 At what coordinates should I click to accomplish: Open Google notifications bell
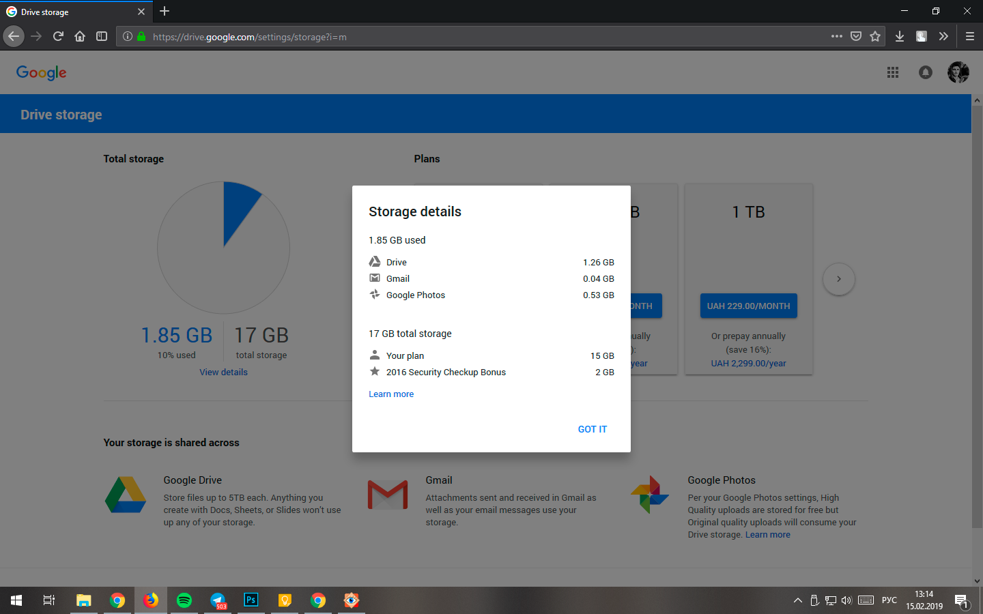pos(926,72)
